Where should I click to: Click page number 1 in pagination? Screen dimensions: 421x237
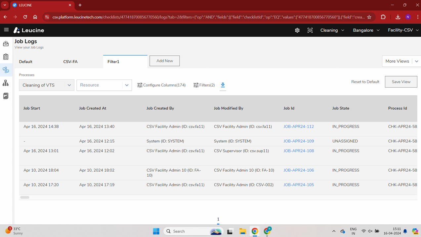click(218, 219)
